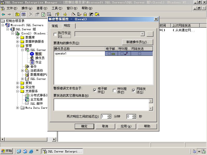The height and width of the screenshot is (155, 207).
Task: Open the 文件(F) menu
Action: [12, 8]
